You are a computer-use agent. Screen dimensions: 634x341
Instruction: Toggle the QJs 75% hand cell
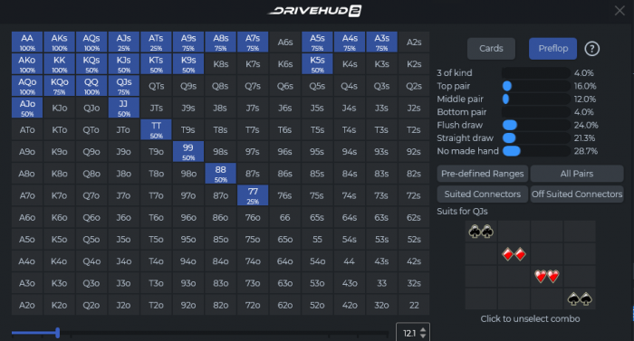click(x=124, y=86)
